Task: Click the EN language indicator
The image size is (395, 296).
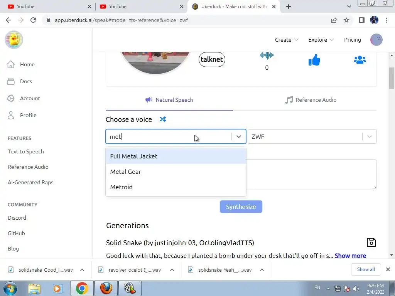Action: [317, 288]
